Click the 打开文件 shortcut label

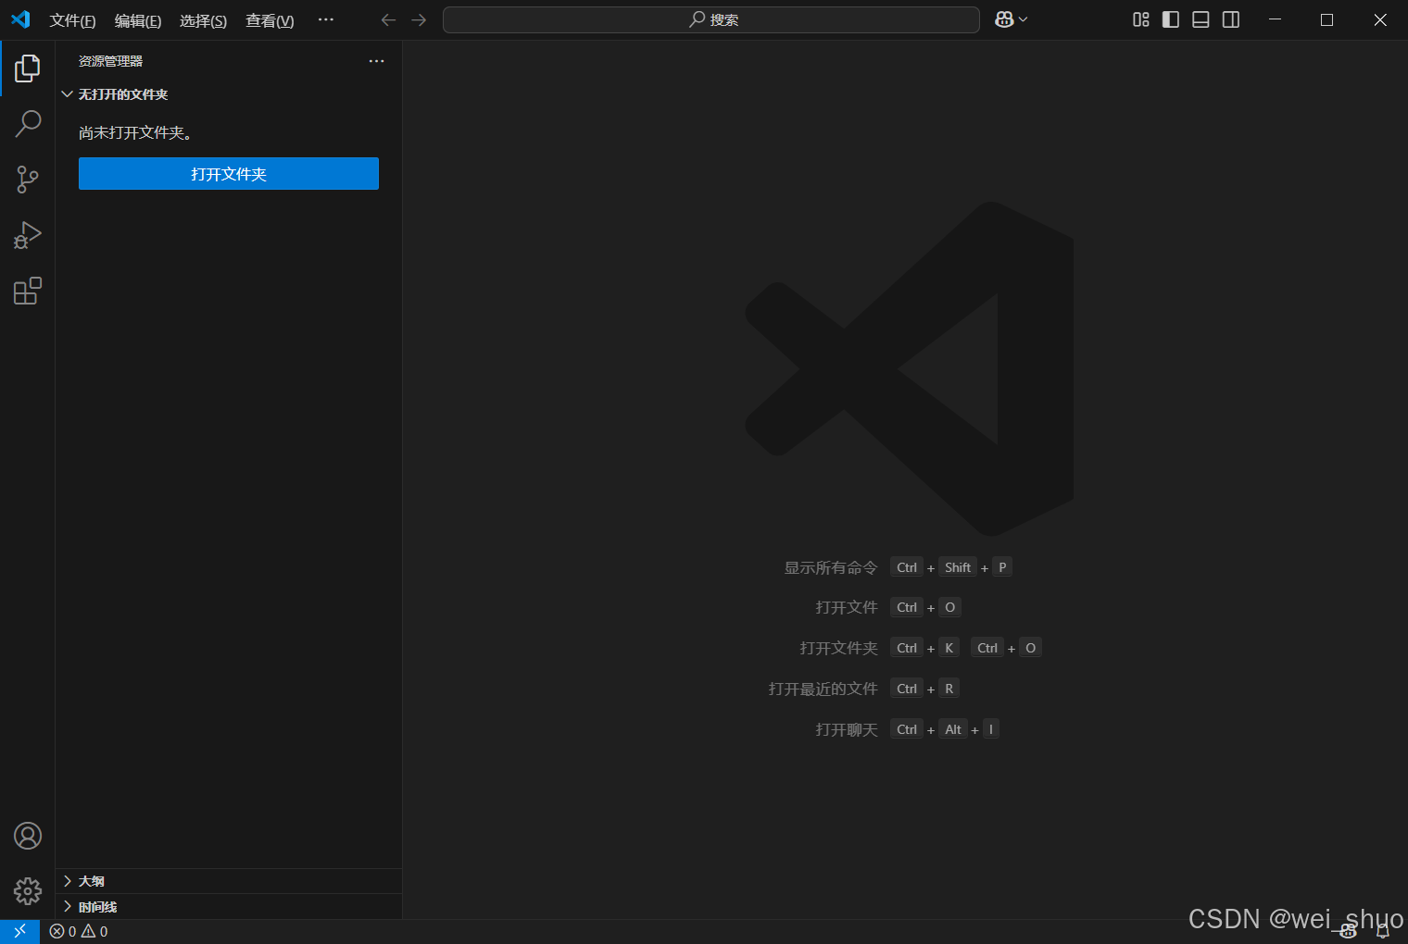click(847, 607)
